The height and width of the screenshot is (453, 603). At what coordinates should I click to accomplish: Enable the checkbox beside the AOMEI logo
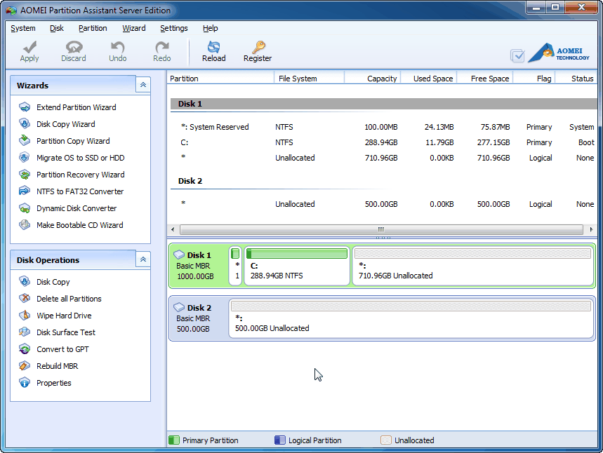tap(517, 55)
